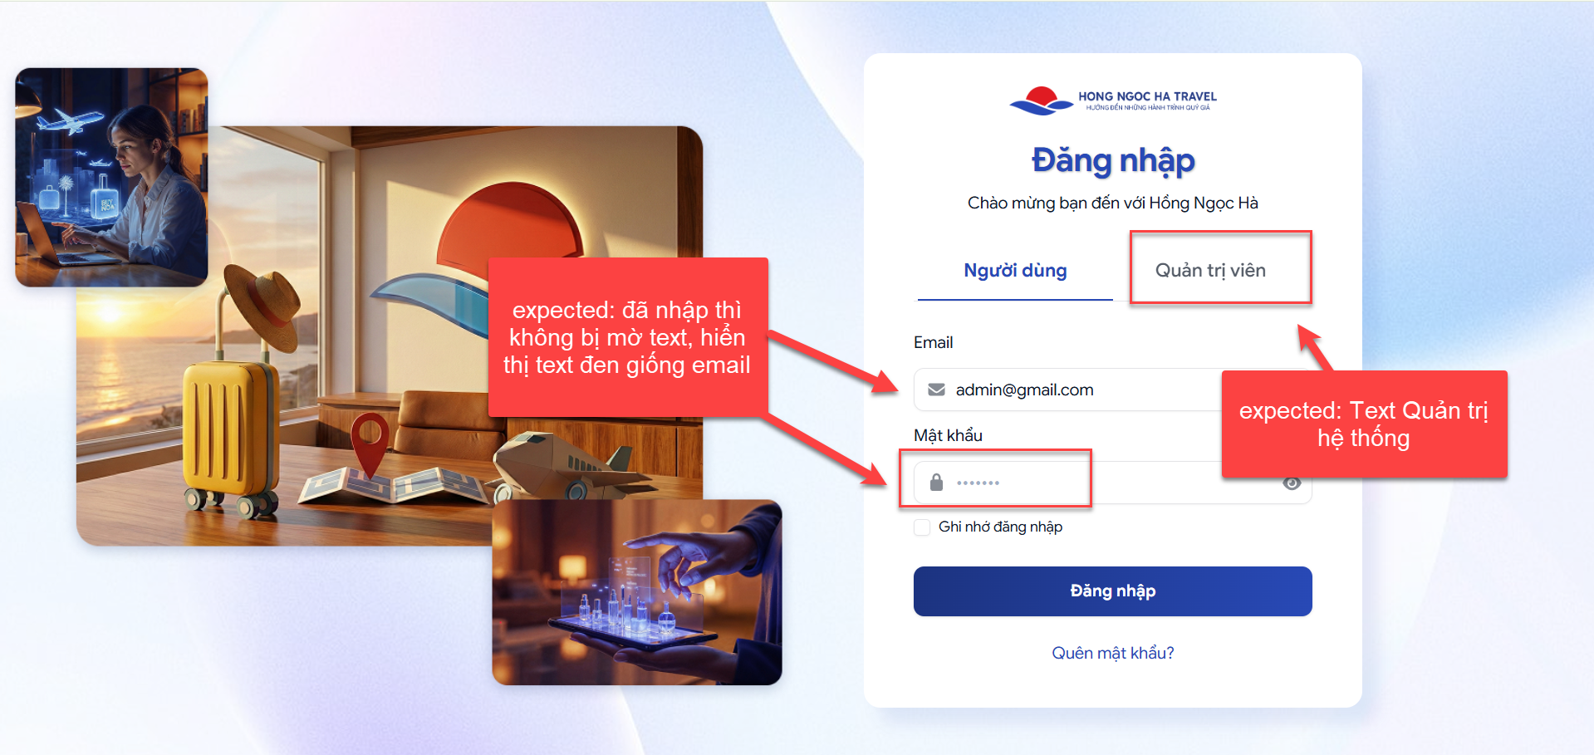Screen dimensions: 1594x755
Task: Tick the Ghi nhớ đăng nhập checkbox
Action: point(922,527)
